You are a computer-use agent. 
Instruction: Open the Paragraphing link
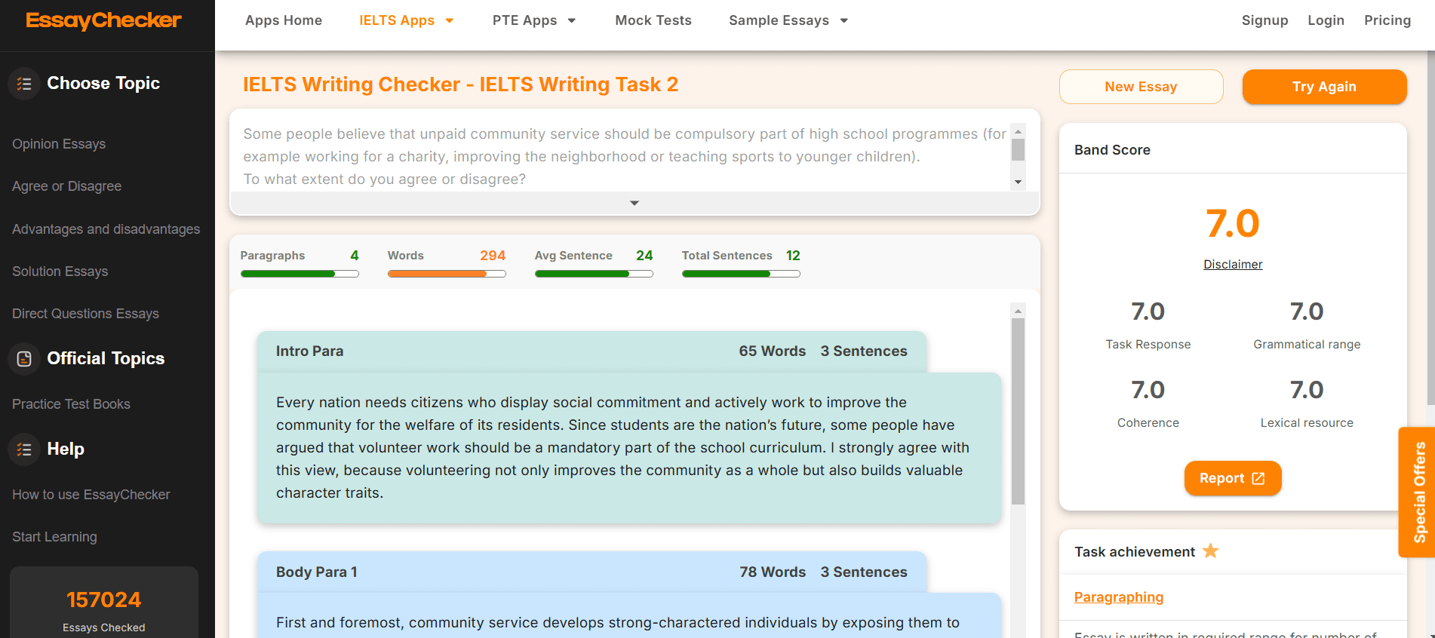[x=1118, y=597]
